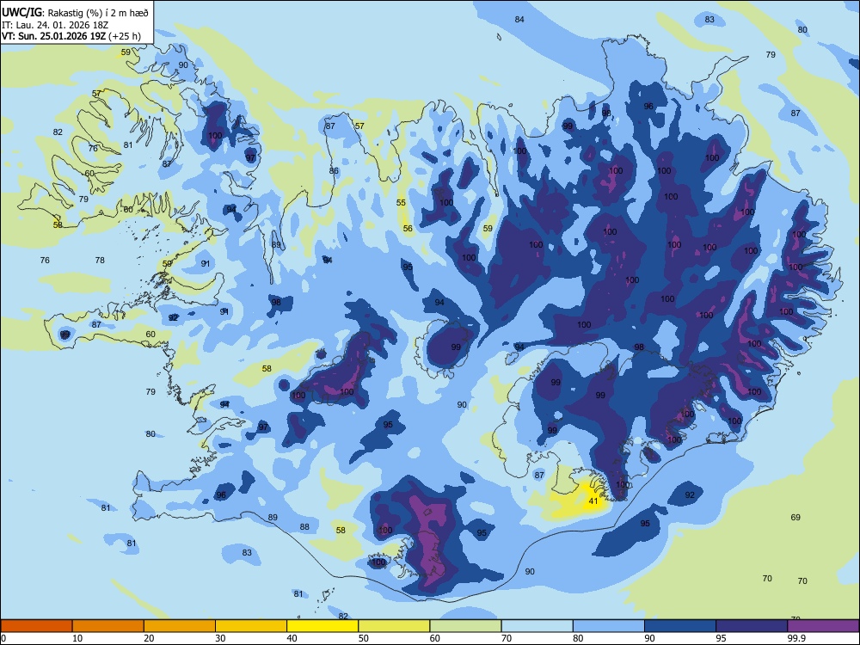Viewport: 860px width, 645px height.
Task: Click the title text 'UWC/IG: Rakastig (%) í 2 m hæð'
Action: 75,12
